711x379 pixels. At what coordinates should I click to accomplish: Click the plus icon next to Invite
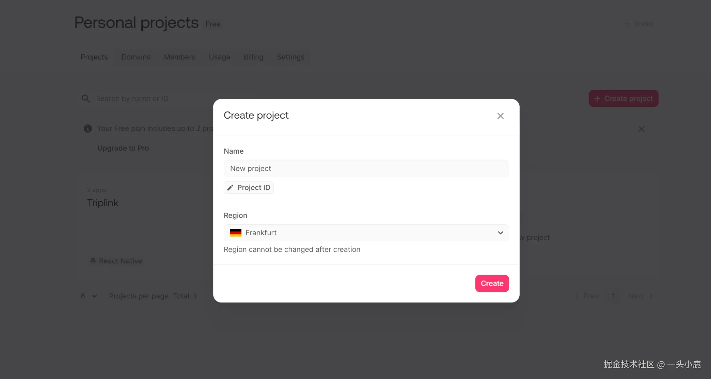[x=627, y=24]
